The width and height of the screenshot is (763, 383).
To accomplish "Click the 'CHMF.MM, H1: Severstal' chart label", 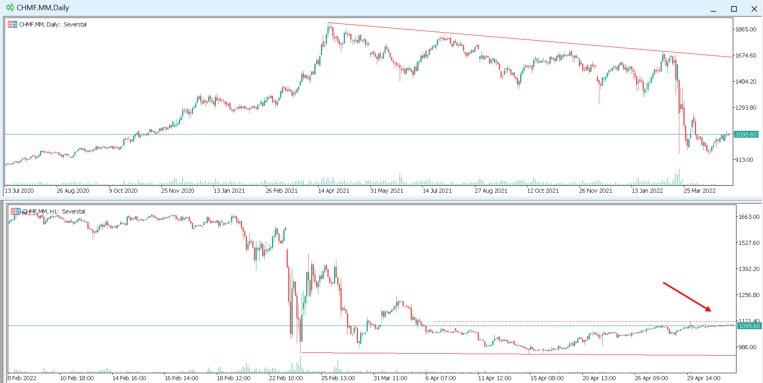I will (54, 211).
